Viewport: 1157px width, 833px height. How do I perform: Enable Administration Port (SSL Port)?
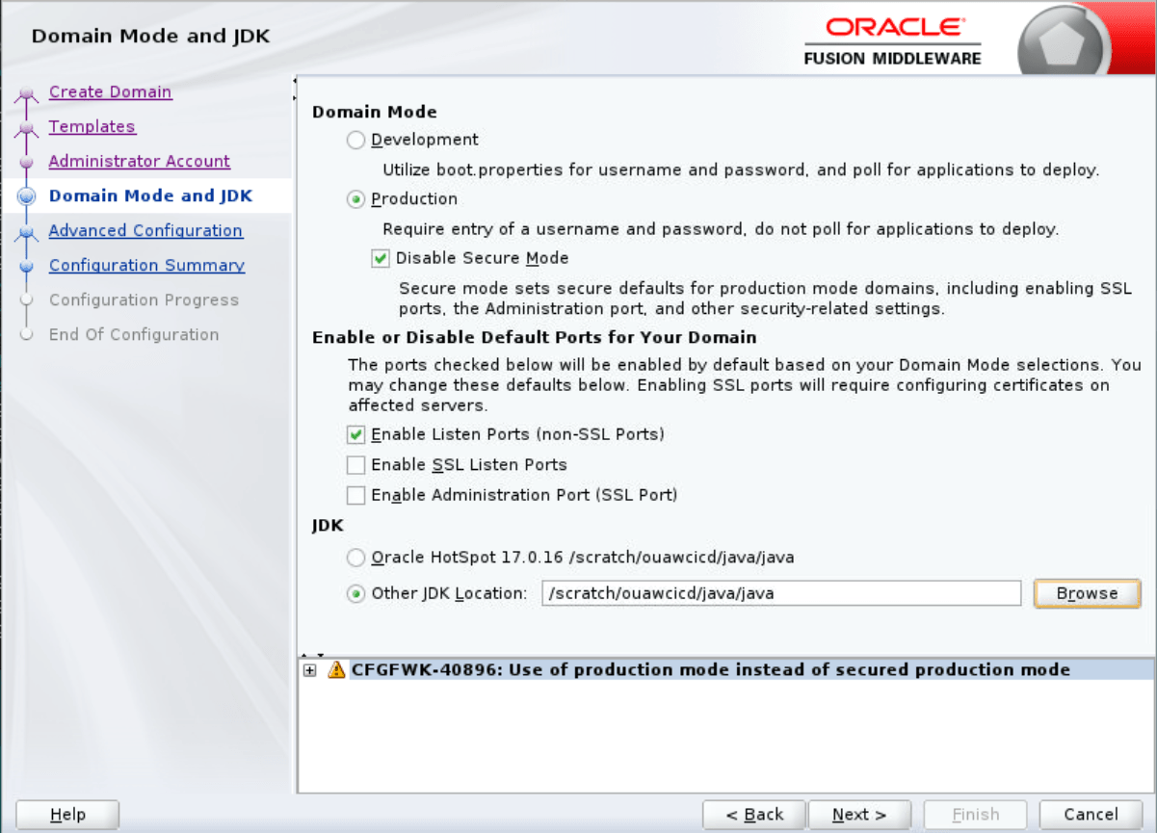(x=356, y=494)
